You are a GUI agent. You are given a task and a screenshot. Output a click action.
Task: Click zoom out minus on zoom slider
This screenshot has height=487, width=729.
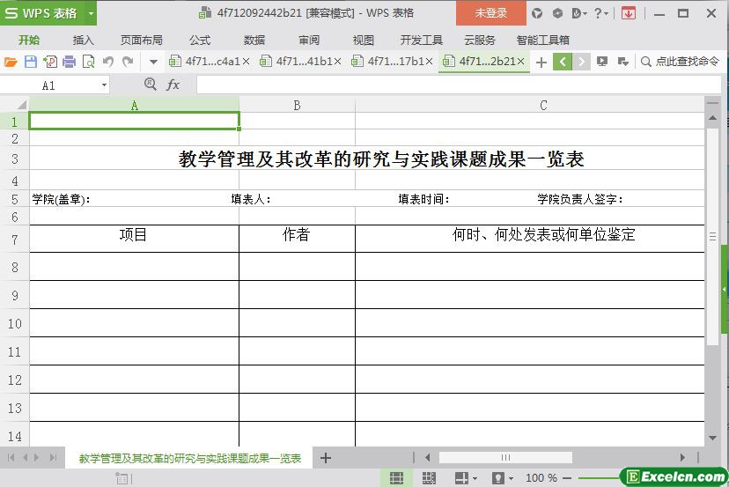point(569,478)
